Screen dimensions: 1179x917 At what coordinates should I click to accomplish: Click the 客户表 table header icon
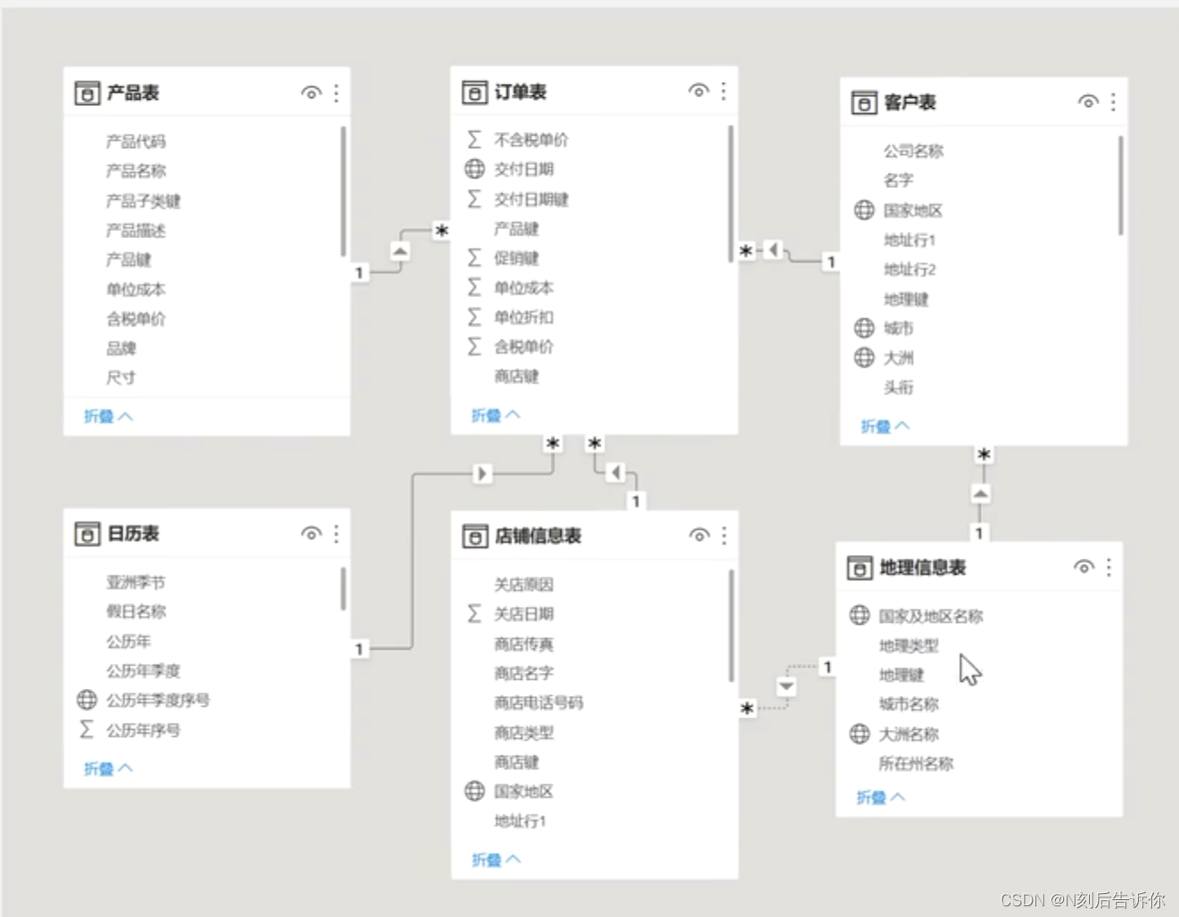coord(863,102)
